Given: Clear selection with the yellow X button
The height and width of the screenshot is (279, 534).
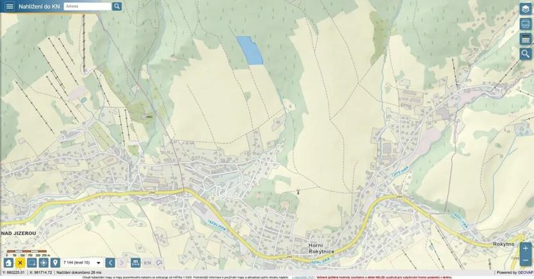Looking at the screenshot, I should point(20,262).
